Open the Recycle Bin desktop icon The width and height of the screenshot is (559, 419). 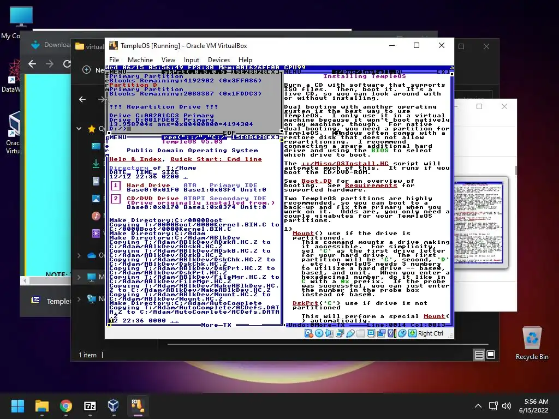(532, 344)
